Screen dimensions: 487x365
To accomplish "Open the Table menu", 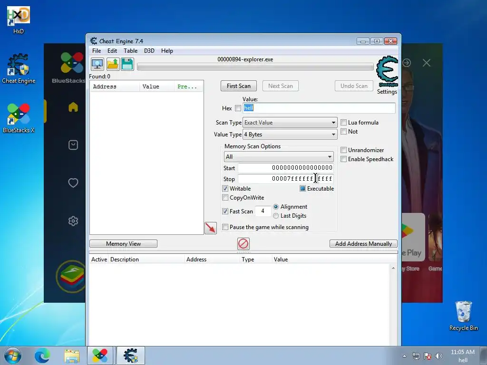I will click(x=130, y=50).
